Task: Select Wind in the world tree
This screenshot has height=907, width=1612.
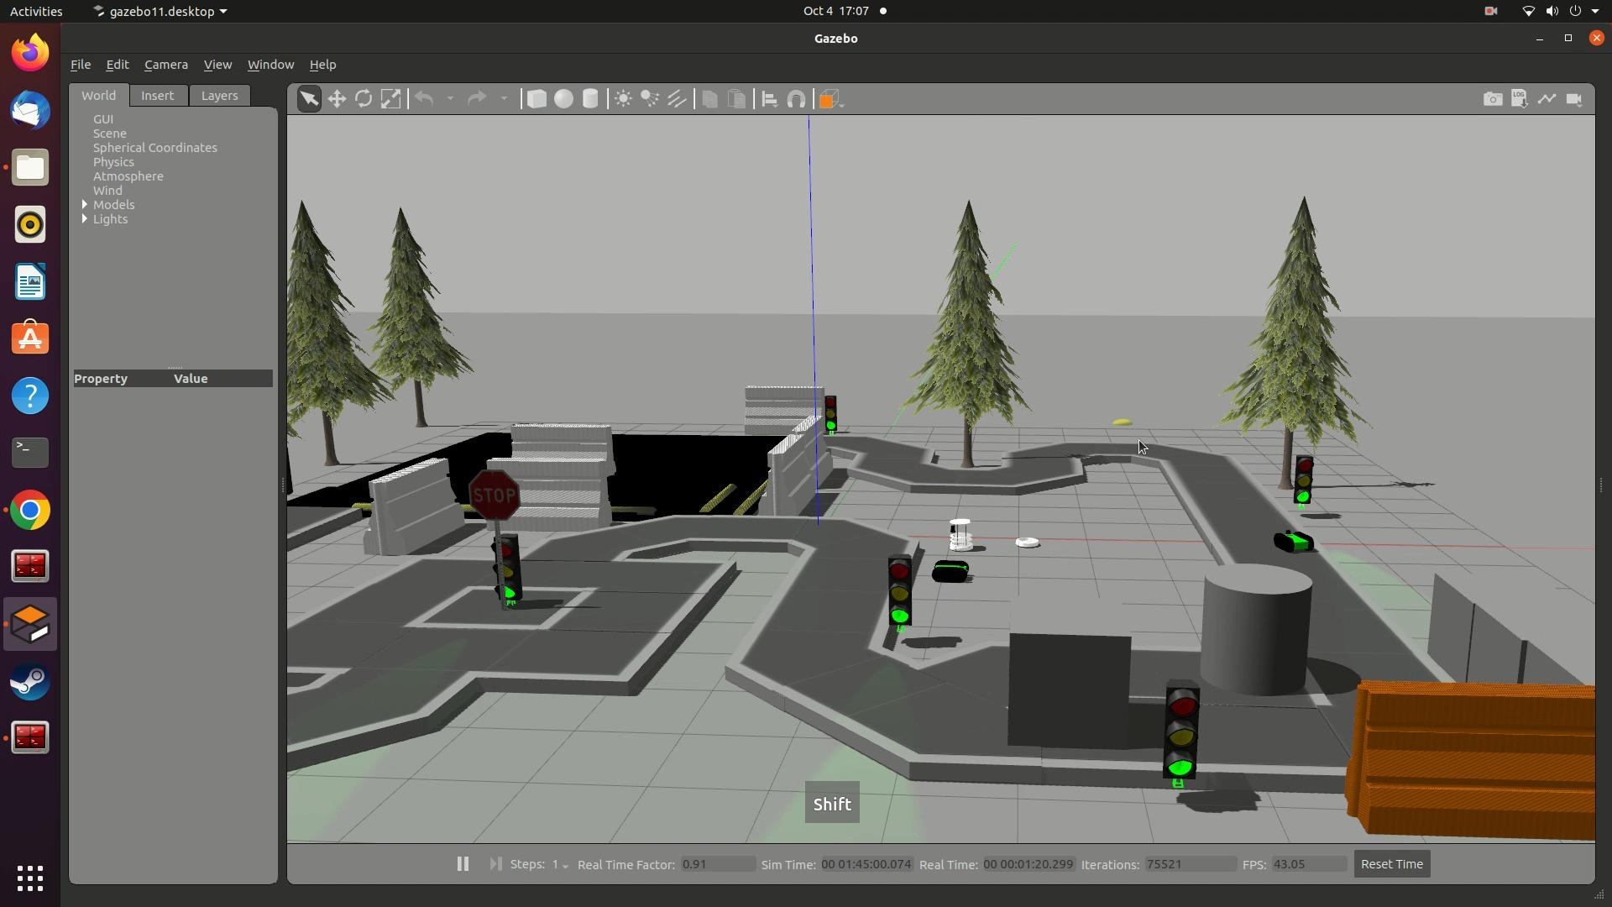Action: 107,190
